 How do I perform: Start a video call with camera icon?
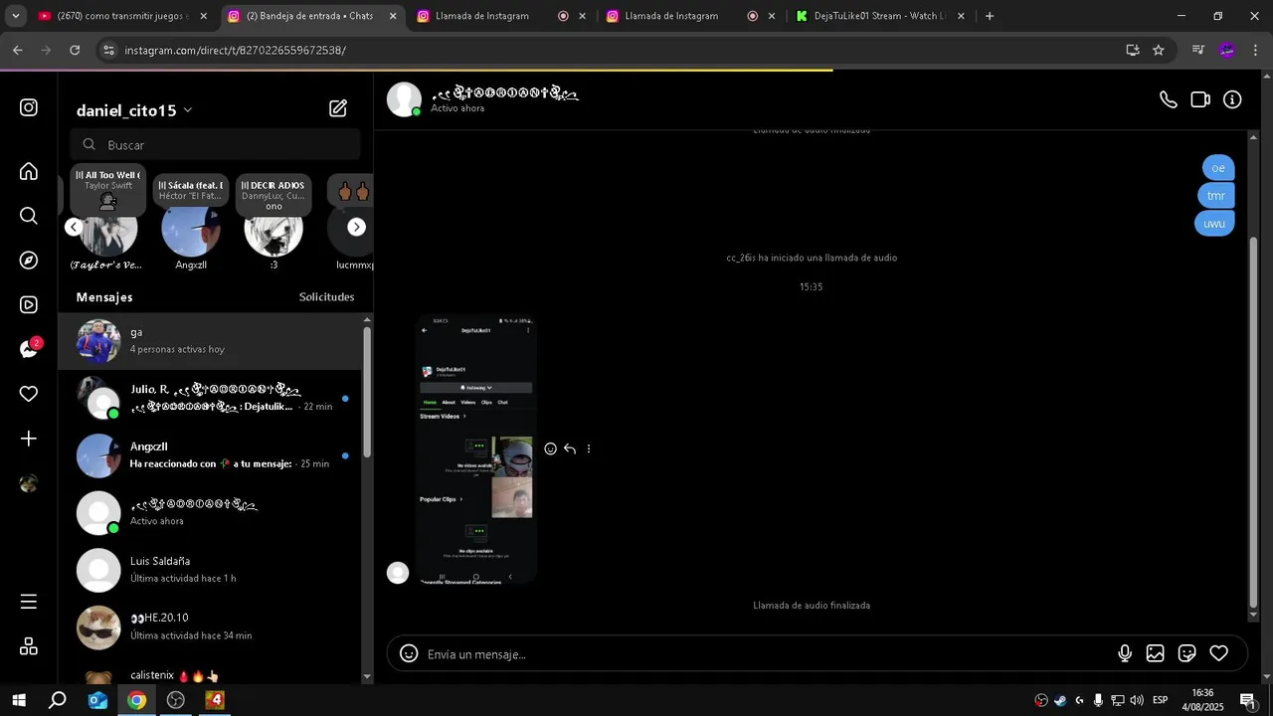(1200, 99)
